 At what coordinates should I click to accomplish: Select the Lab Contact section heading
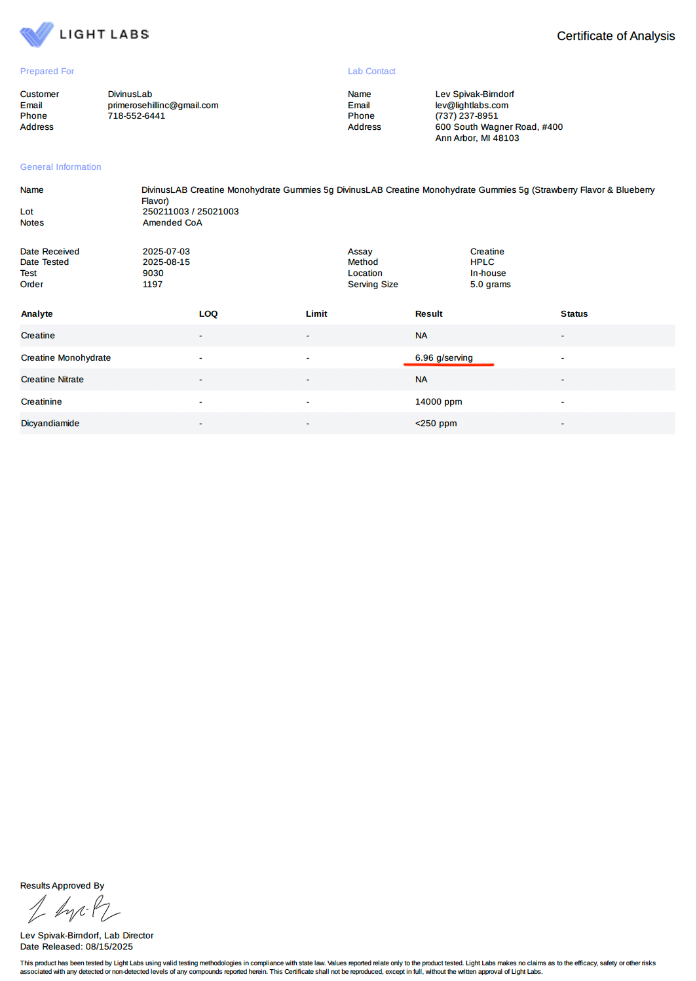click(x=371, y=71)
